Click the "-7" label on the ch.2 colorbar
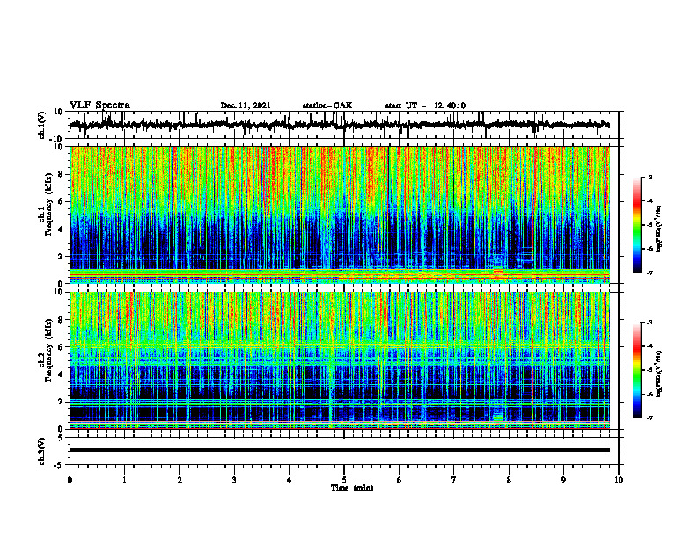The image size is (697, 538). pos(649,418)
